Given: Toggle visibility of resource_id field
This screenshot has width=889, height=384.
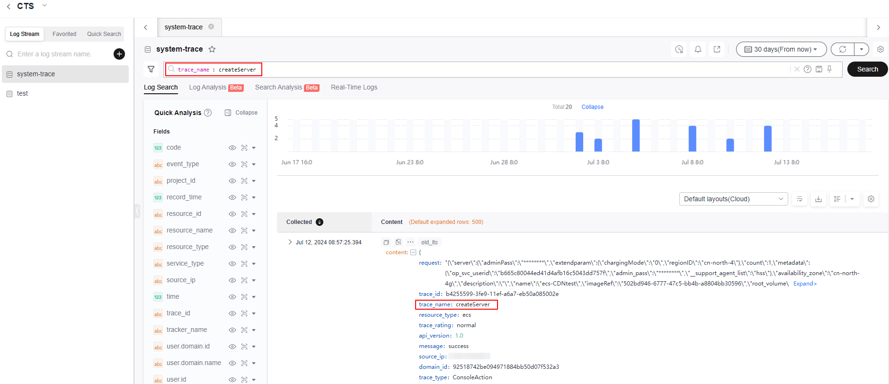Looking at the screenshot, I should (232, 214).
